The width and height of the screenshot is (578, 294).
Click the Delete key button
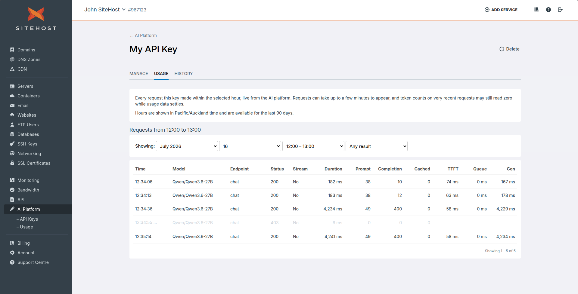tap(510, 49)
